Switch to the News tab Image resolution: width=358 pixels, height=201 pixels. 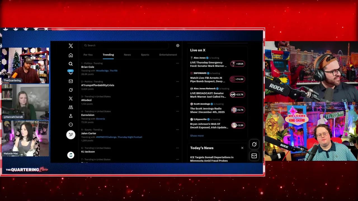(127, 55)
